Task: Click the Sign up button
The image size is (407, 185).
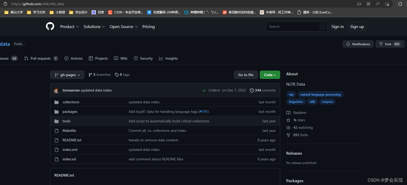Action: tap(357, 26)
